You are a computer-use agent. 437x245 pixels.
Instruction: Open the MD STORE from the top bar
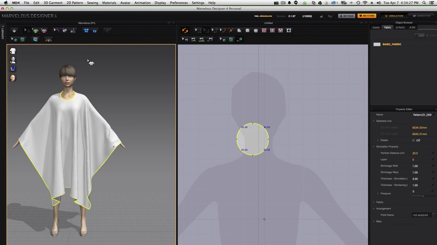tap(366, 16)
